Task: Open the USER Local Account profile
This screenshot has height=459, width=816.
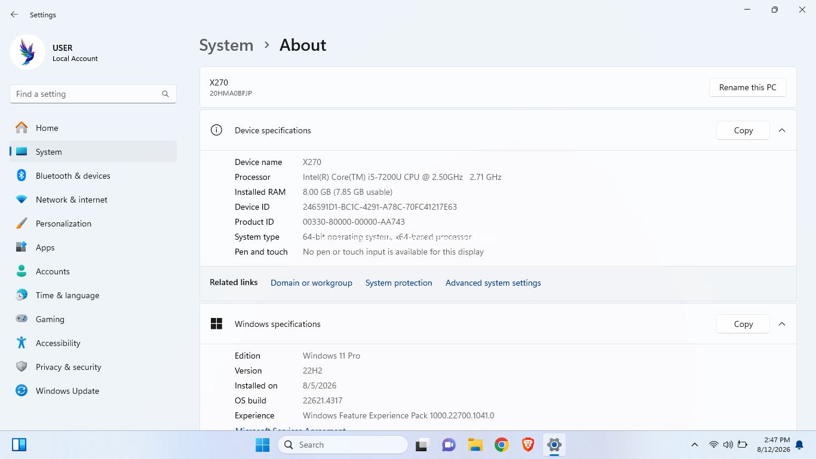Action: [x=54, y=53]
